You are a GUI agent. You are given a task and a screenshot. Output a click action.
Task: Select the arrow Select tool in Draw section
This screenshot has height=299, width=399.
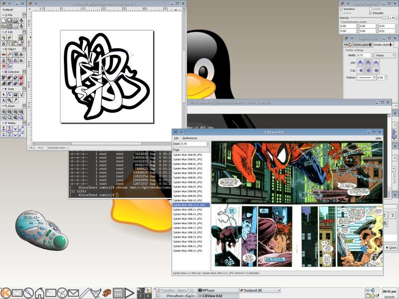[3, 94]
